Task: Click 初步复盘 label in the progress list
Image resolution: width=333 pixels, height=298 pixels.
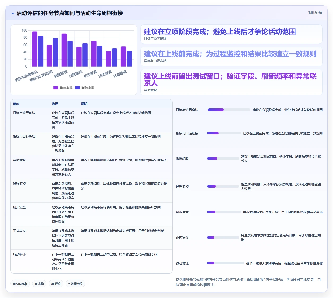Action: [182, 212]
